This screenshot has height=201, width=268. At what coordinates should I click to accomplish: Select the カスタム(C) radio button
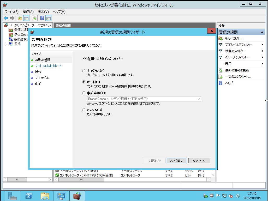[x=84, y=110]
